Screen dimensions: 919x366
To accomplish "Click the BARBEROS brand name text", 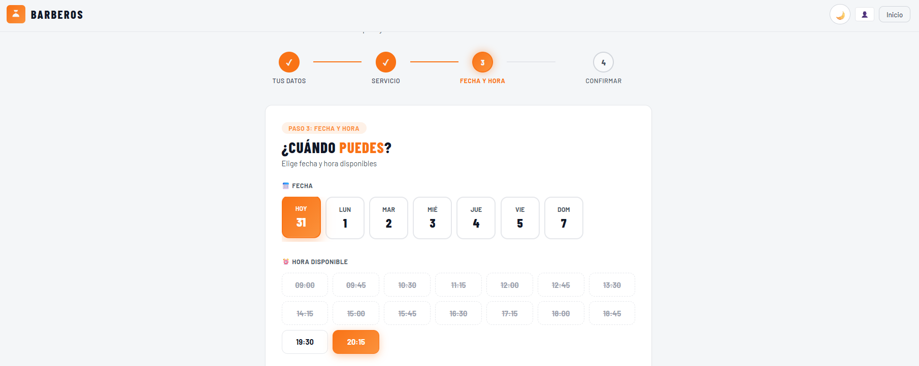I will [x=57, y=15].
